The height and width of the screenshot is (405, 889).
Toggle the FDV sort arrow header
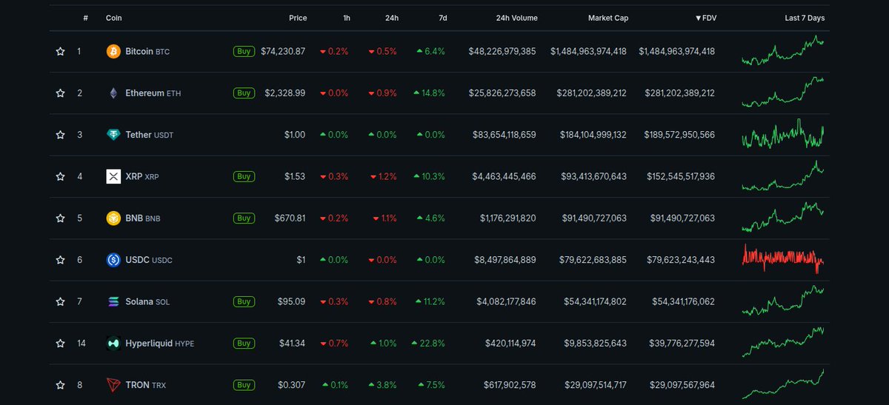pos(706,18)
